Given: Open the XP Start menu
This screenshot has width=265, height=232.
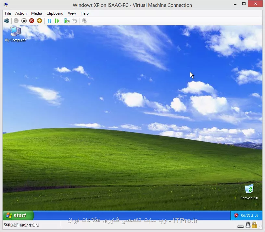Looking at the screenshot, I should (18, 215).
